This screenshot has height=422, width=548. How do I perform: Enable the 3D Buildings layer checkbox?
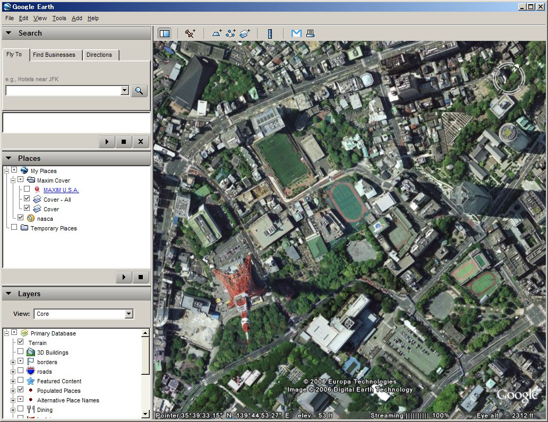[21, 352]
